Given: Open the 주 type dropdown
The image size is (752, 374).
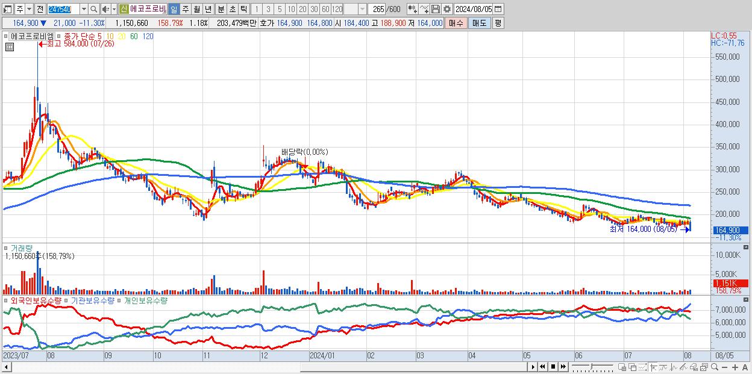Looking at the screenshot, I should (x=29, y=9).
